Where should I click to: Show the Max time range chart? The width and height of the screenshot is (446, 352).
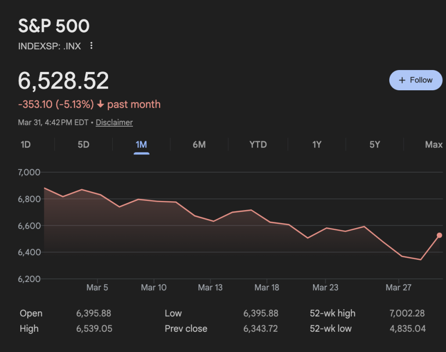(x=434, y=145)
